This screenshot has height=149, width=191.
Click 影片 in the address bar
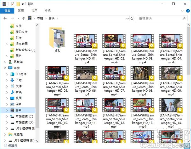[52, 18]
